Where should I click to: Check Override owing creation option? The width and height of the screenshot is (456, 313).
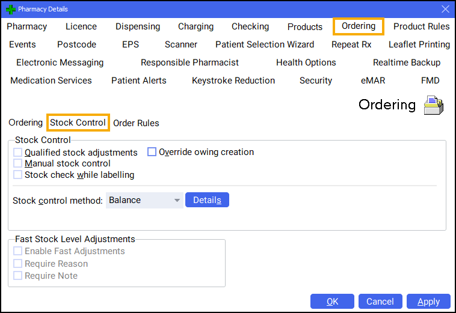tap(152, 152)
